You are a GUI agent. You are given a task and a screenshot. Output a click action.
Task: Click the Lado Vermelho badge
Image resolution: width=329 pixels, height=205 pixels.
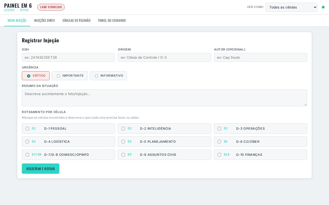point(51,7)
